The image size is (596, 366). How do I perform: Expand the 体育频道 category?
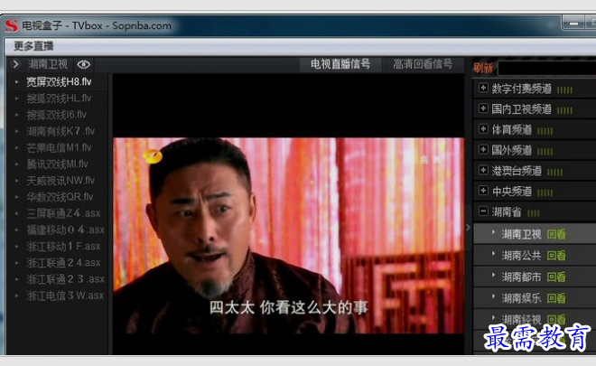(x=483, y=129)
